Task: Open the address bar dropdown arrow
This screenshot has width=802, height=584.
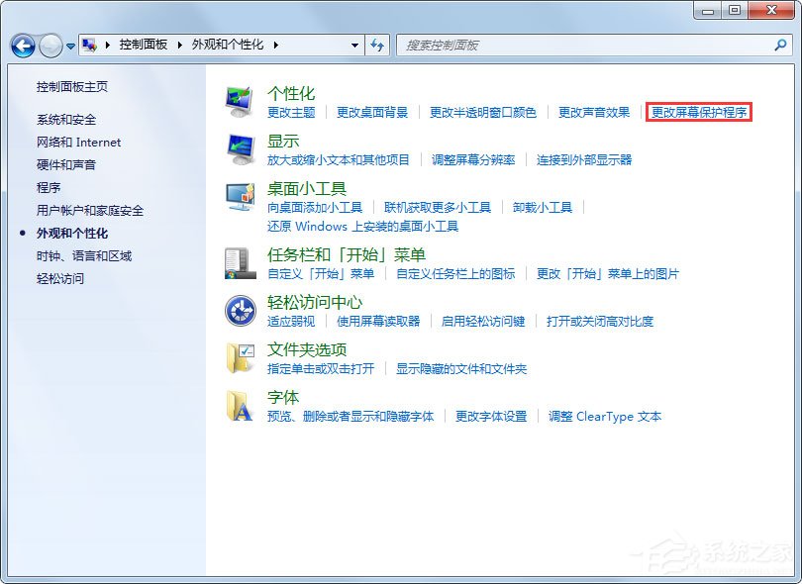Action: (354, 46)
